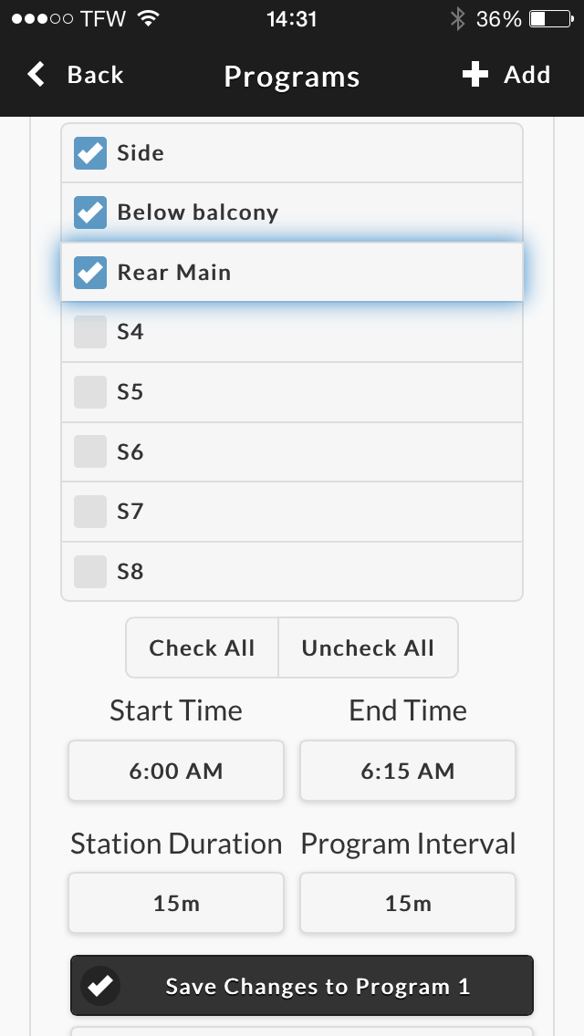Uncheck the Rear Main checkbox
This screenshot has height=1036, width=584.
pos(90,272)
